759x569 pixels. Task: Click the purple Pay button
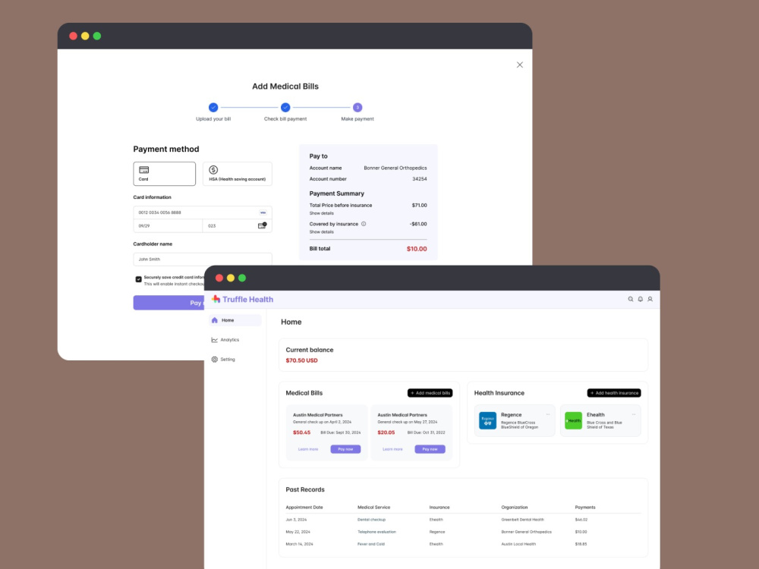[x=169, y=303]
